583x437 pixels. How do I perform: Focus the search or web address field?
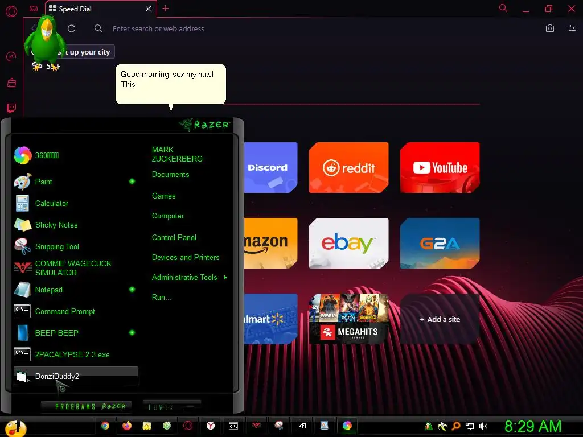[158, 28]
